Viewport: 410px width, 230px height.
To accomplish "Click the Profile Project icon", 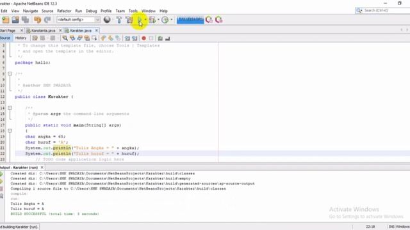I will [165, 20].
